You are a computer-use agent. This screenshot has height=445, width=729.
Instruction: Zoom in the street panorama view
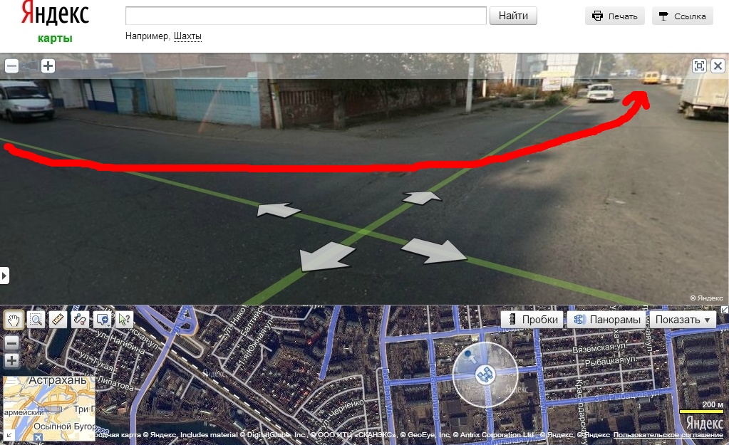pyautogui.click(x=48, y=66)
